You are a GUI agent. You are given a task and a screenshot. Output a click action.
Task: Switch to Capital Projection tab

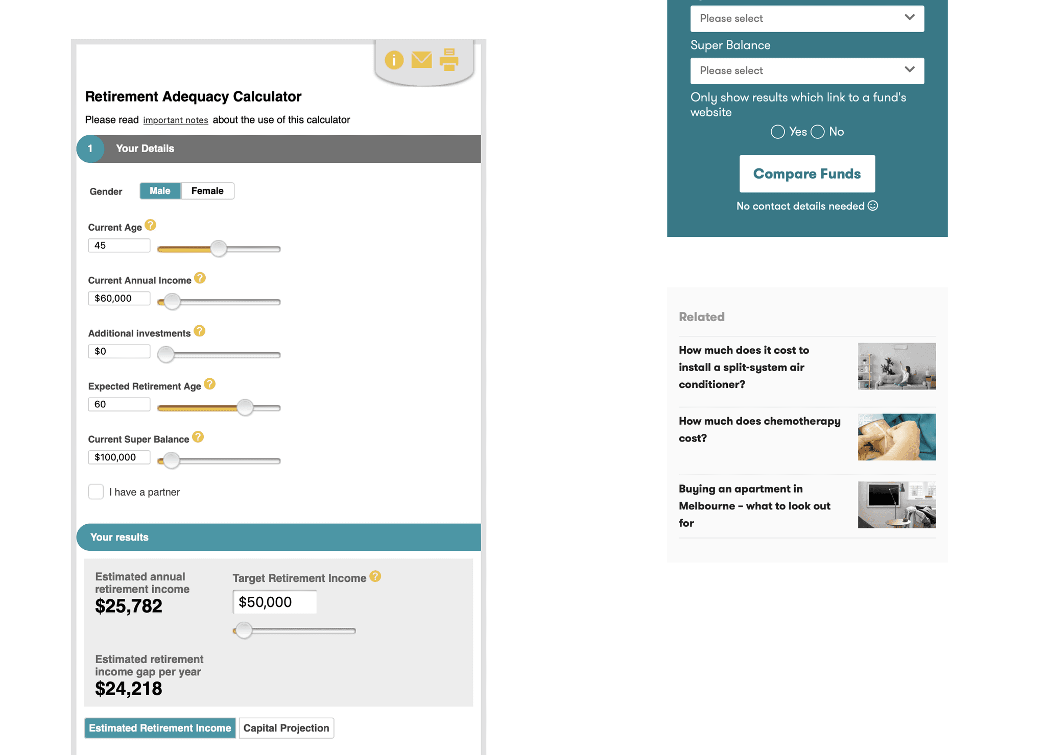[x=286, y=728]
